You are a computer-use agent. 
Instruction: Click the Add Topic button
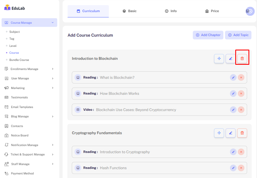238,35
